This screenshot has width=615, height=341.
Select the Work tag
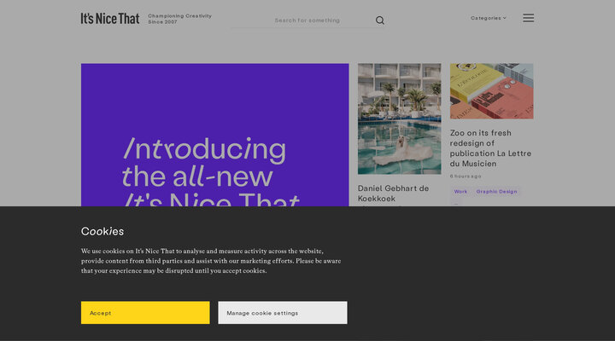pyautogui.click(x=460, y=192)
